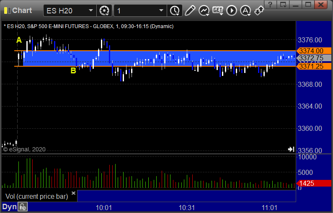Minimize the chart window

pos(295,5)
